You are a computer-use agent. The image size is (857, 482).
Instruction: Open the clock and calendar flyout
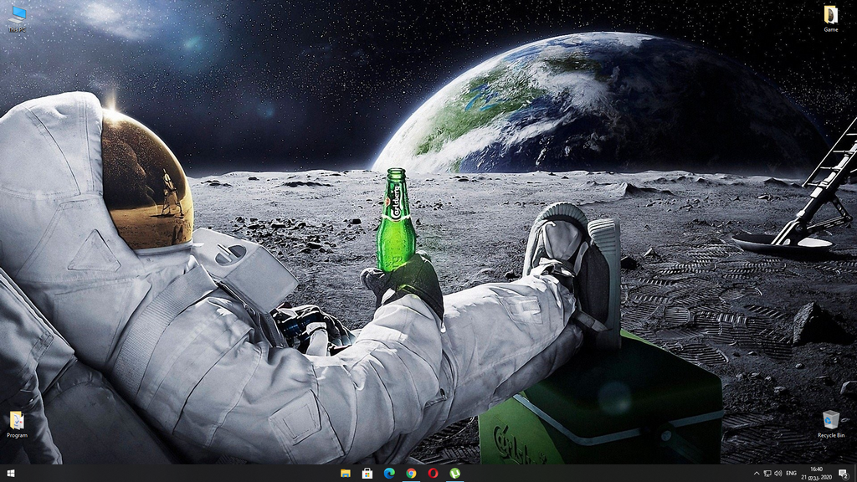coord(817,474)
